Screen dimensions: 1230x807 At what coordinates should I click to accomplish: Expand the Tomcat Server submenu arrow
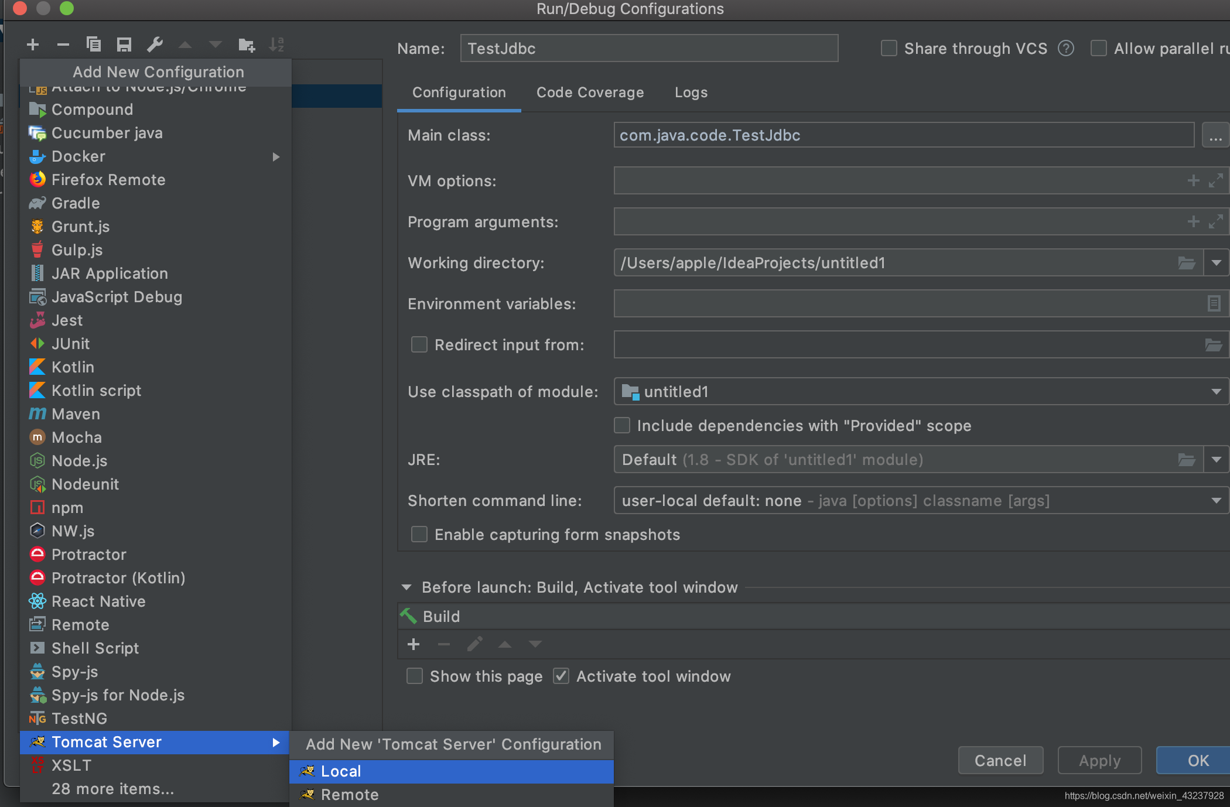[x=276, y=742]
